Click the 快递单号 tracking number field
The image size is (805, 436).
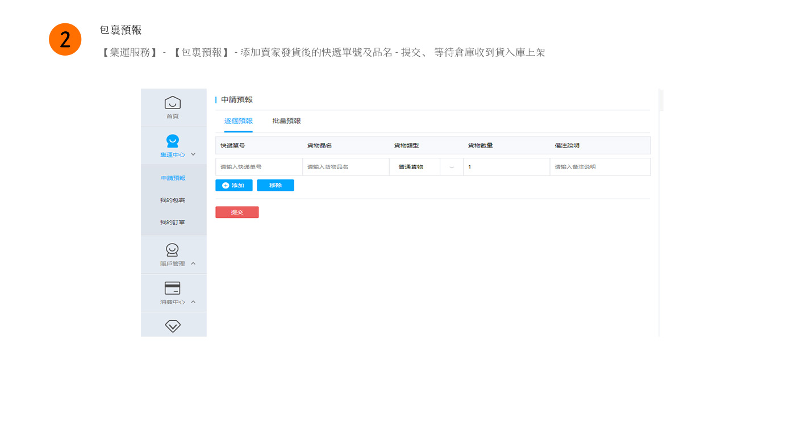coord(259,167)
